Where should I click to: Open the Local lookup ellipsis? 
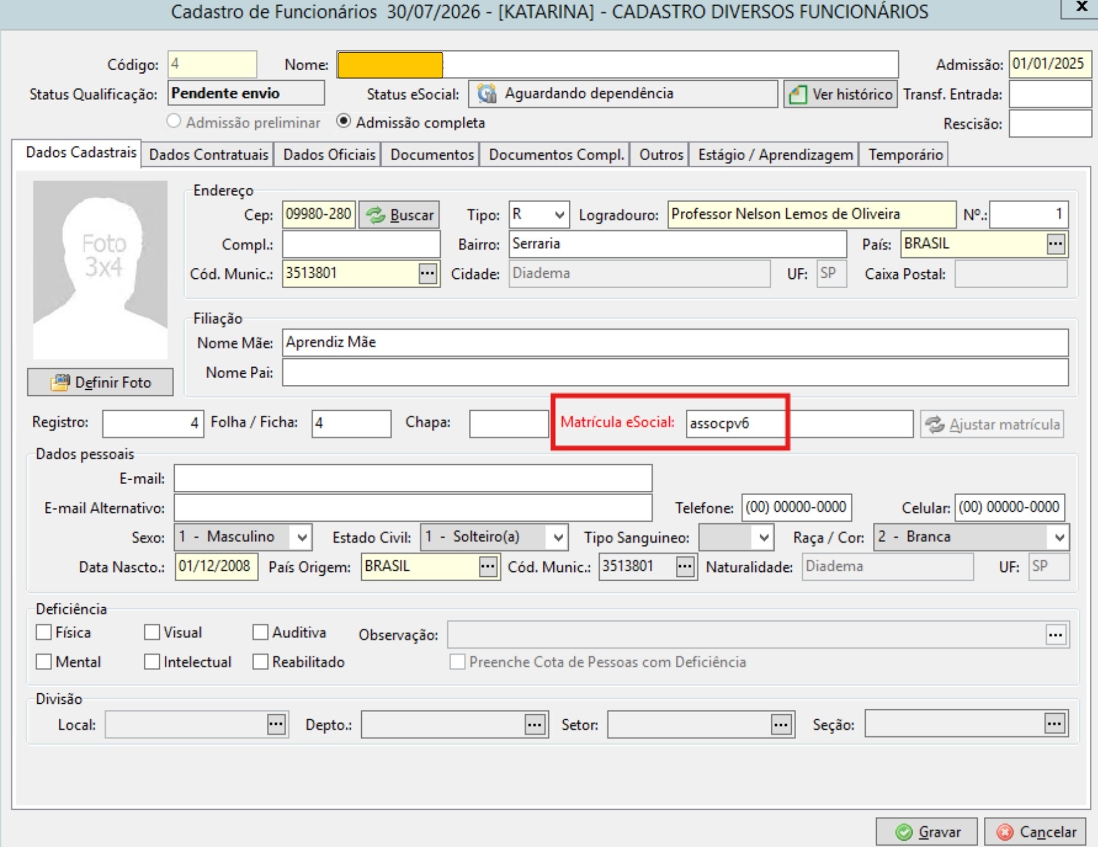coord(276,724)
